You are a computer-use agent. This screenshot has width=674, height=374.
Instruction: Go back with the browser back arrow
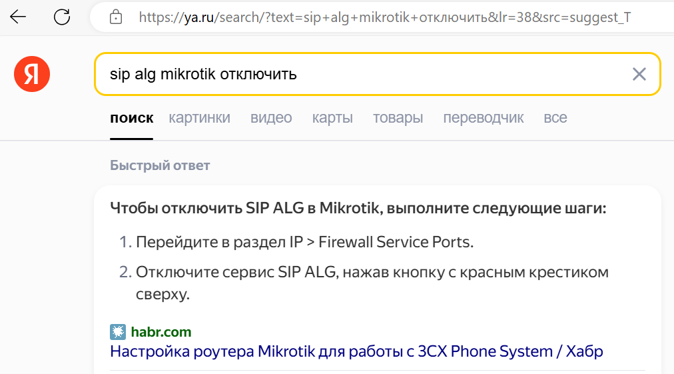tap(18, 17)
